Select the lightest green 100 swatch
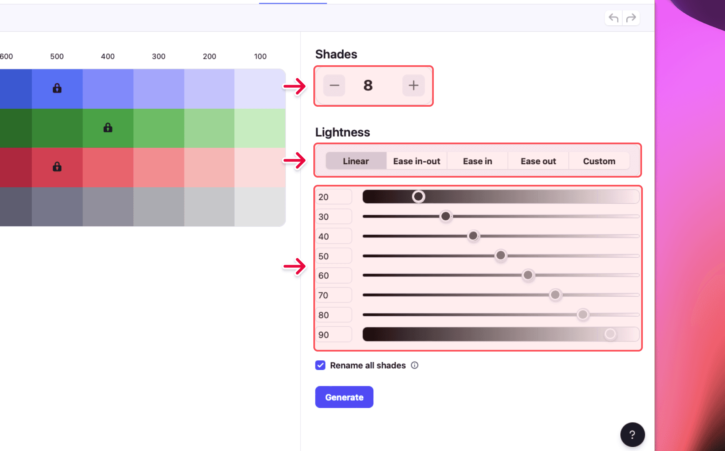Screen dimensions: 725x451 260,128
